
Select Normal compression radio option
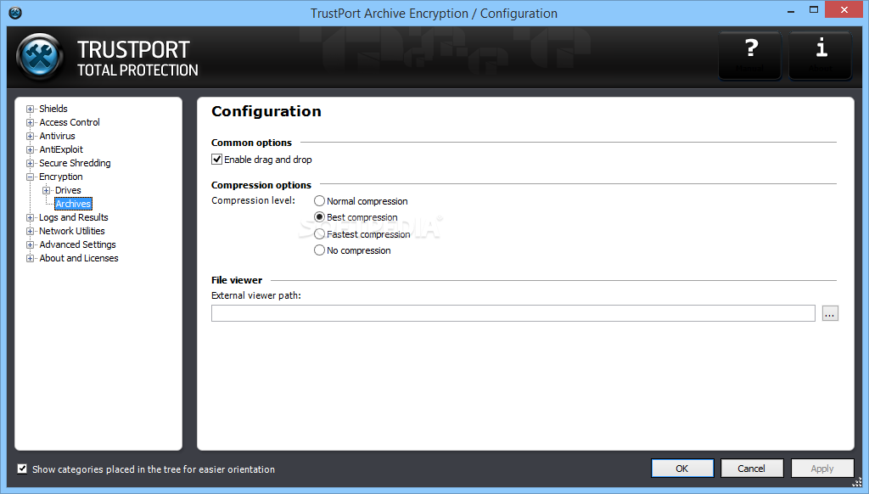click(320, 201)
